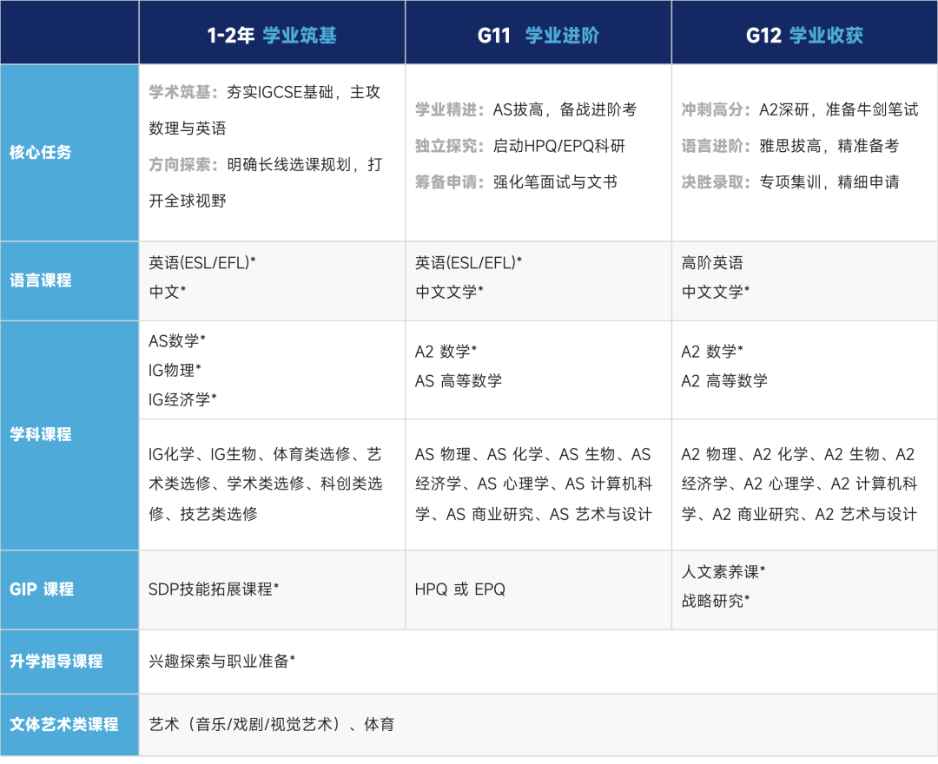Click '语言进阶：雅思拔高，精准备考'
Viewport: 938px width, 764px height.
click(x=789, y=146)
